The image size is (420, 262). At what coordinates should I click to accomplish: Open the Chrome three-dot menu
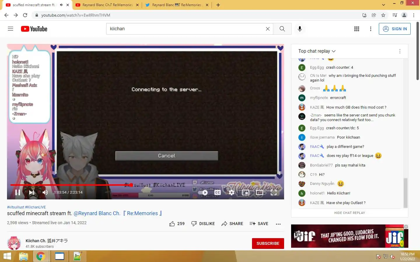tap(414, 15)
